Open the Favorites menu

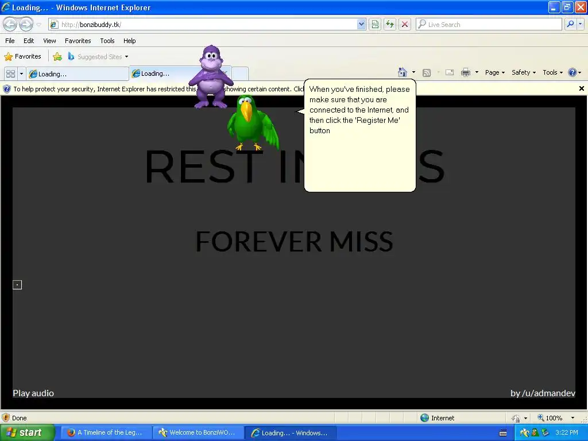(78, 41)
